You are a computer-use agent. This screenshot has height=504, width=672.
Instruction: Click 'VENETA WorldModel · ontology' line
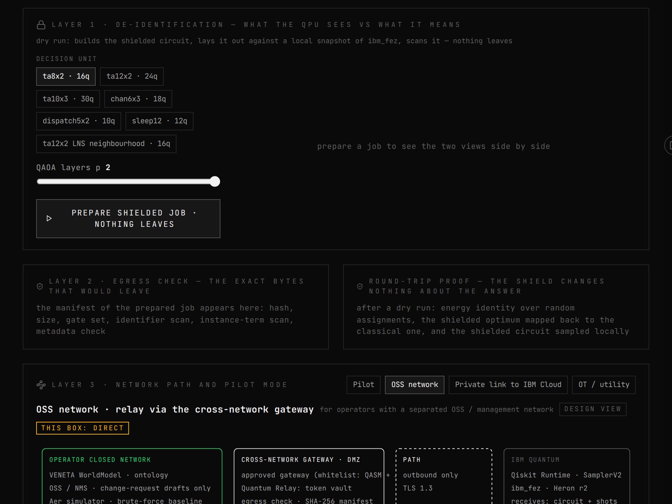[x=109, y=475]
